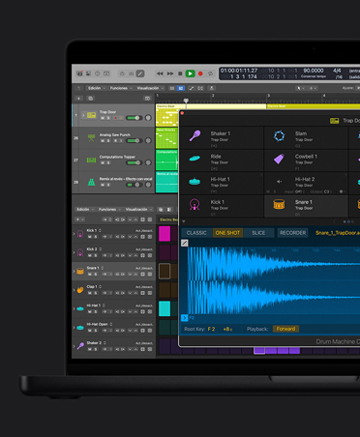Switch to the RECORDER sampler mode tab
The width and height of the screenshot is (360, 437).
293,233
